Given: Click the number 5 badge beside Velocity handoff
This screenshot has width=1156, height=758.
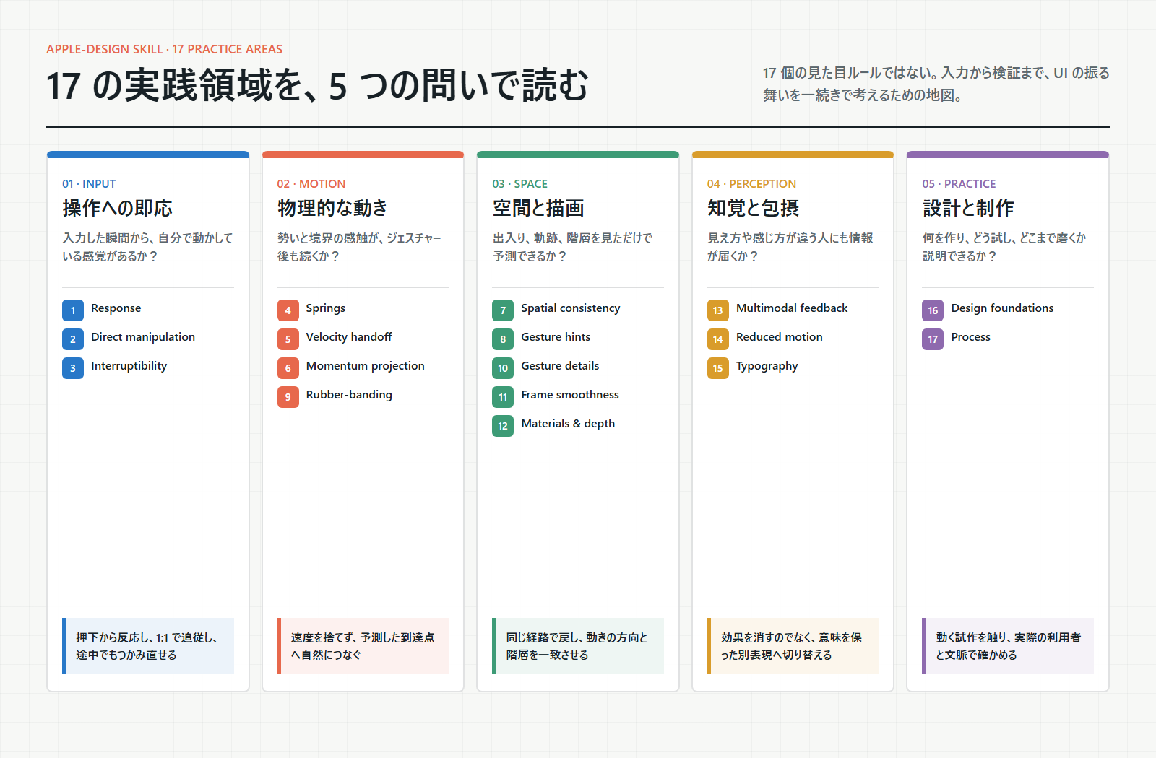Looking at the screenshot, I should click(288, 339).
